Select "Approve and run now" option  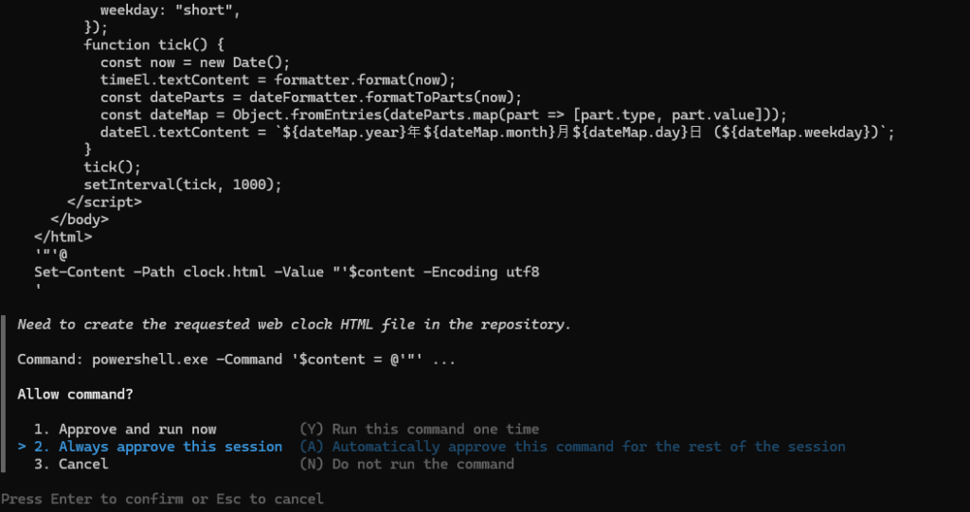[137, 429]
